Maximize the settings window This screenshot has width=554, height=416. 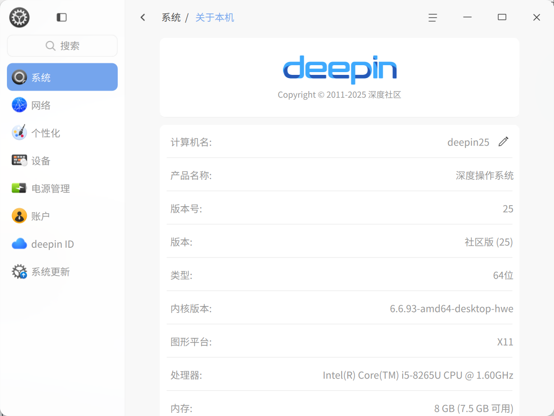pos(502,17)
